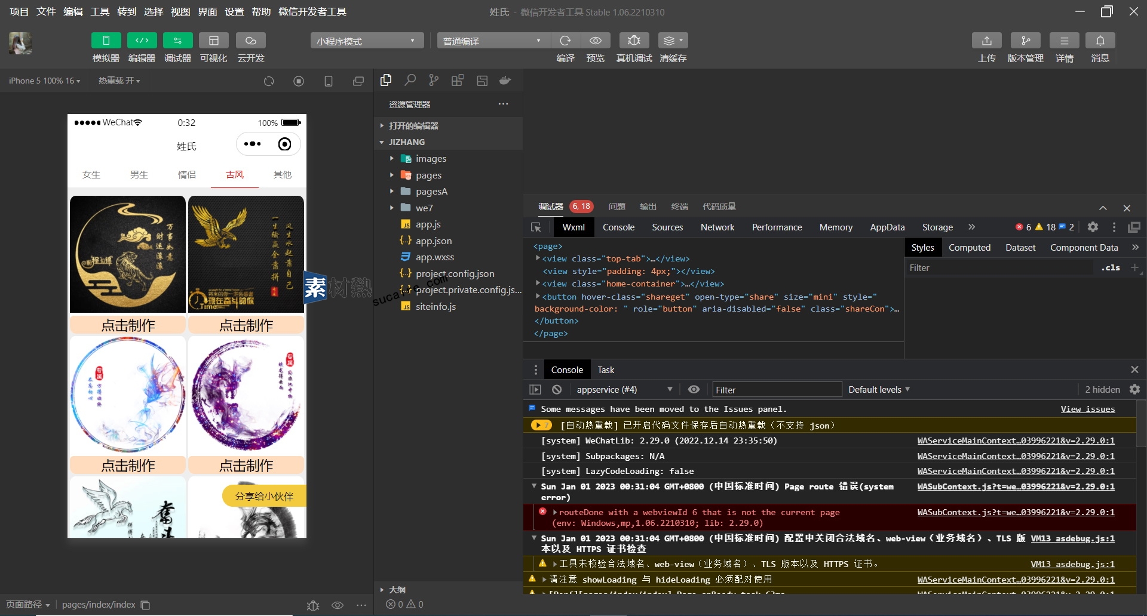Image resolution: width=1147 pixels, height=616 pixels.
Task: Detach the simulator into separate window
Action: click(x=358, y=81)
